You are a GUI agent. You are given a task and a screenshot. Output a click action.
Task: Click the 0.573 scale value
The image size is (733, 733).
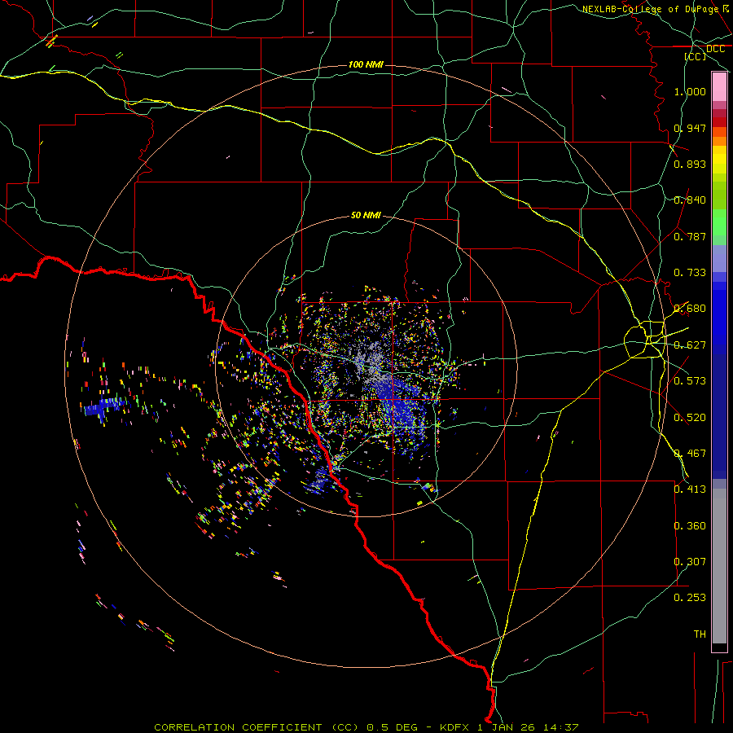(690, 381)
